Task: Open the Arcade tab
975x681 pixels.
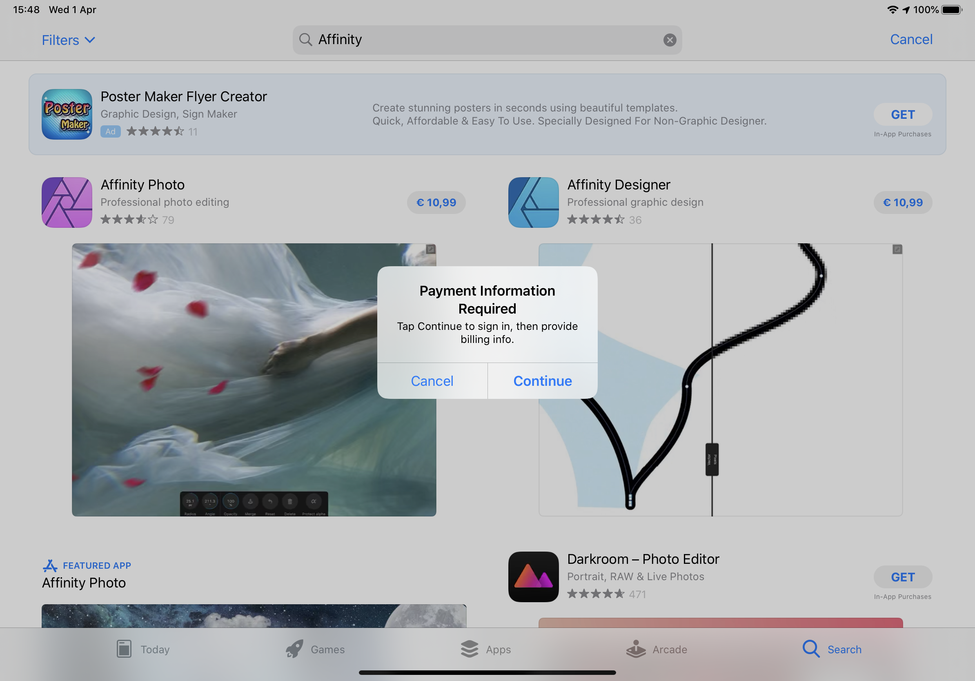Action: coord(657,649)
